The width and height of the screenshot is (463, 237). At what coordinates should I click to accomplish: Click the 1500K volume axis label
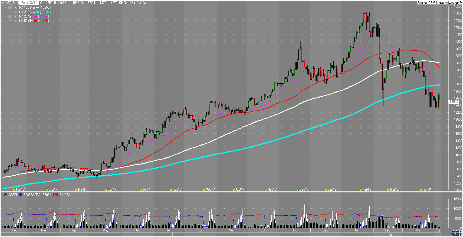[458, 199]
